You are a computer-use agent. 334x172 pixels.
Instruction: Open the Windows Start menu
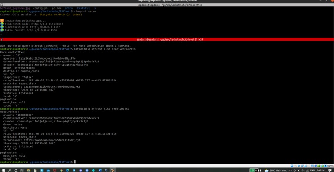click(3, 170)
